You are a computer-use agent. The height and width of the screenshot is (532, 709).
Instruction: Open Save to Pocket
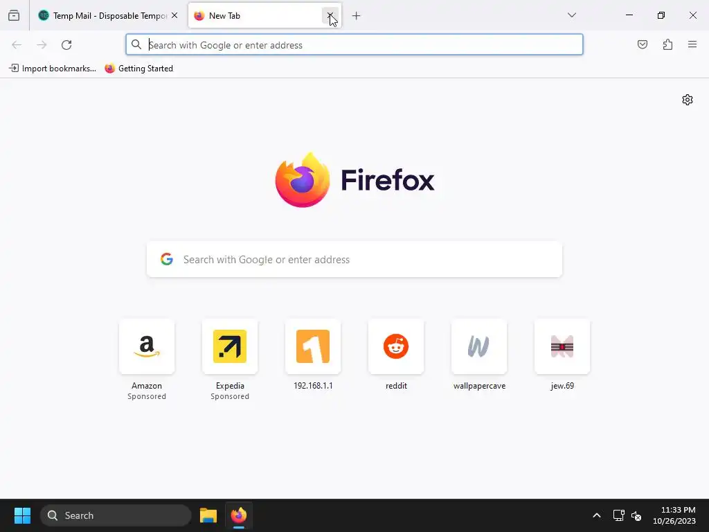point(642,44)
